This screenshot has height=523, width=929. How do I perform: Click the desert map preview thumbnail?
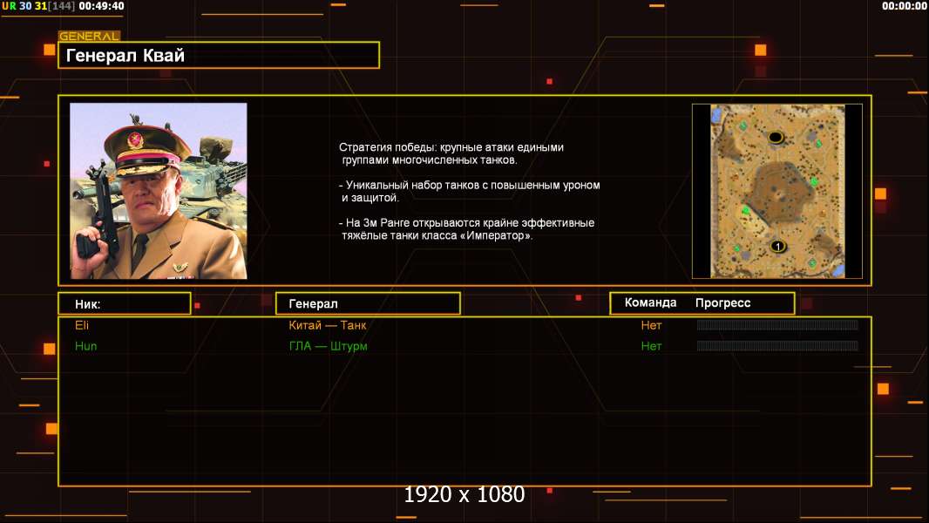click(x=777, y=191)
